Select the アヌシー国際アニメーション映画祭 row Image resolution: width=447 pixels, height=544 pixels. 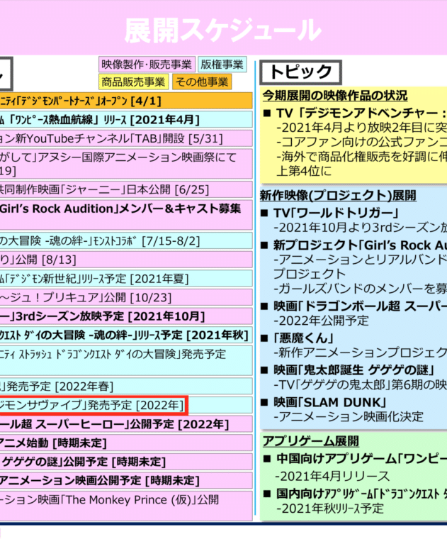(x=126, y=164)
